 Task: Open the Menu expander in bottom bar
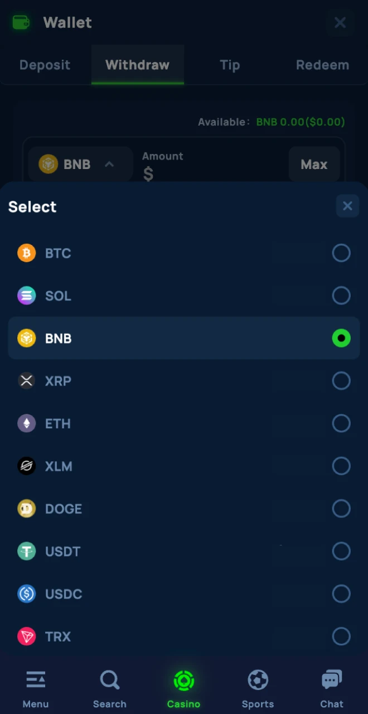tap(36, 688)
